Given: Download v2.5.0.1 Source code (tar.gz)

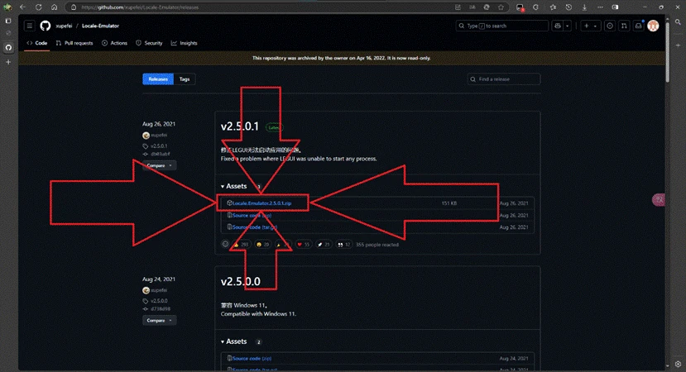Looking at the screenshot, I should click(x=255, y=227).
